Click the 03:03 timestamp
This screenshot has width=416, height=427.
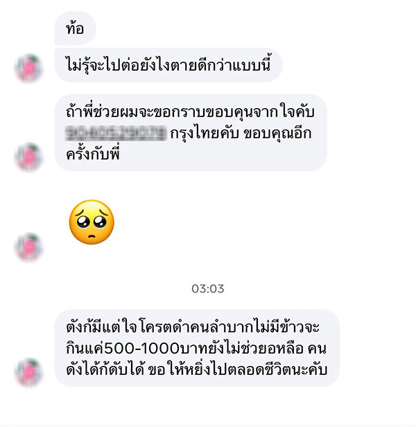tap(208, 288)
